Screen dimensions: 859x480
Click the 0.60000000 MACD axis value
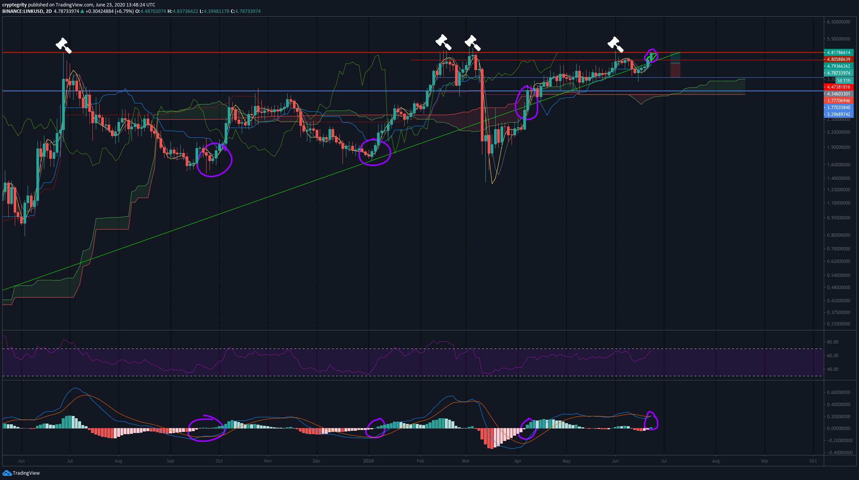[x=838, y=392]
